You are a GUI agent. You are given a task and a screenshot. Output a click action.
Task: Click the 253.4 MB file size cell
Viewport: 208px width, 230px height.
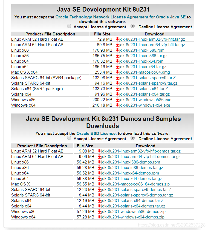[x=102, y=72]
